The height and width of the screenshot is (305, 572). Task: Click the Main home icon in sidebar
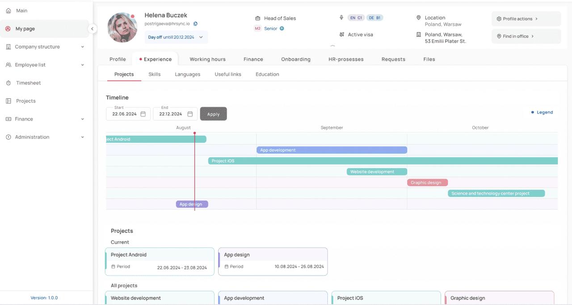tap(8, 11)
